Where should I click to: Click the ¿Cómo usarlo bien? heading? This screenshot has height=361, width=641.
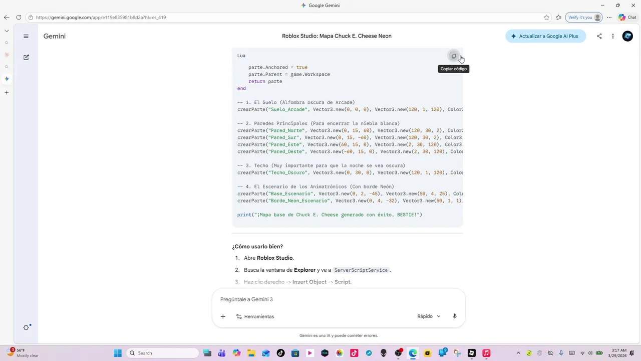257,247
